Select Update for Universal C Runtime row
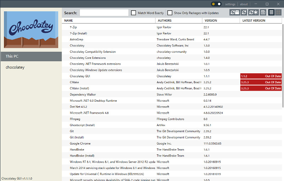This screenshot has height=181, width=284. point(172,174)
